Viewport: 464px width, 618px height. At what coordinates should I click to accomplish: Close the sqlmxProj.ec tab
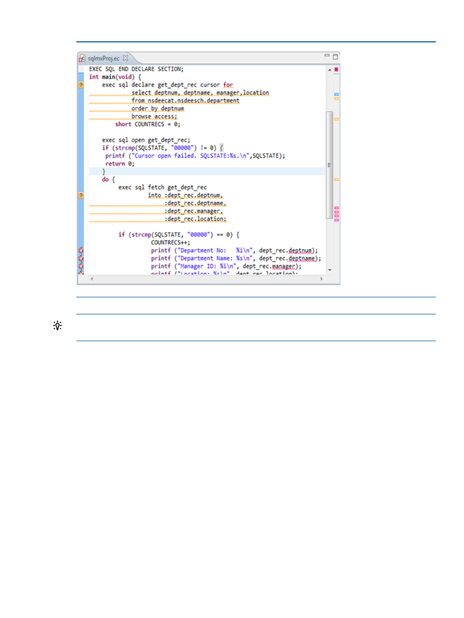click(x=125, y=58)
